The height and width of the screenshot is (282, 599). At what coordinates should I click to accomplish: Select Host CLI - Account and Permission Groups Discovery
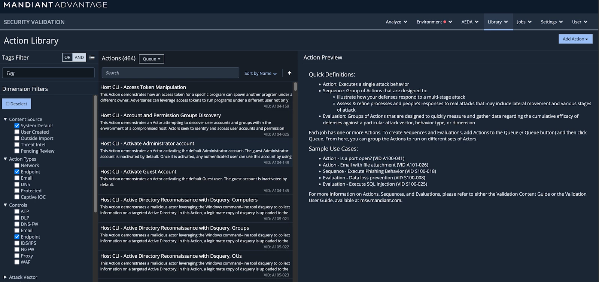pyautogui.click(x=196, y=124)
